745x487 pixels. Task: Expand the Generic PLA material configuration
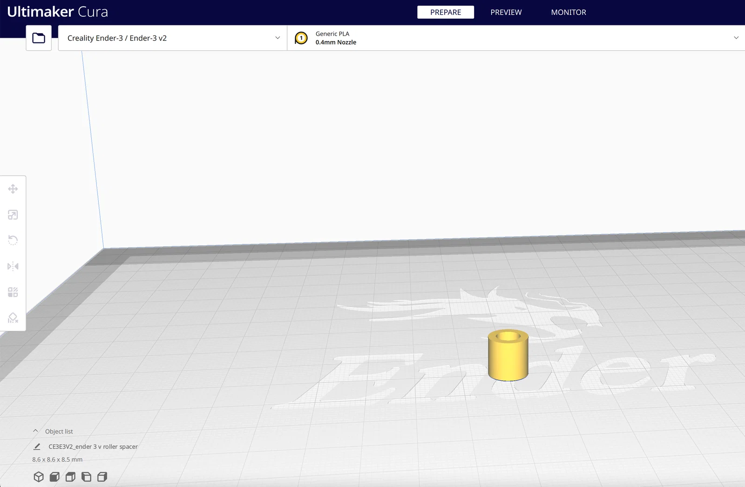click(516, 38)
